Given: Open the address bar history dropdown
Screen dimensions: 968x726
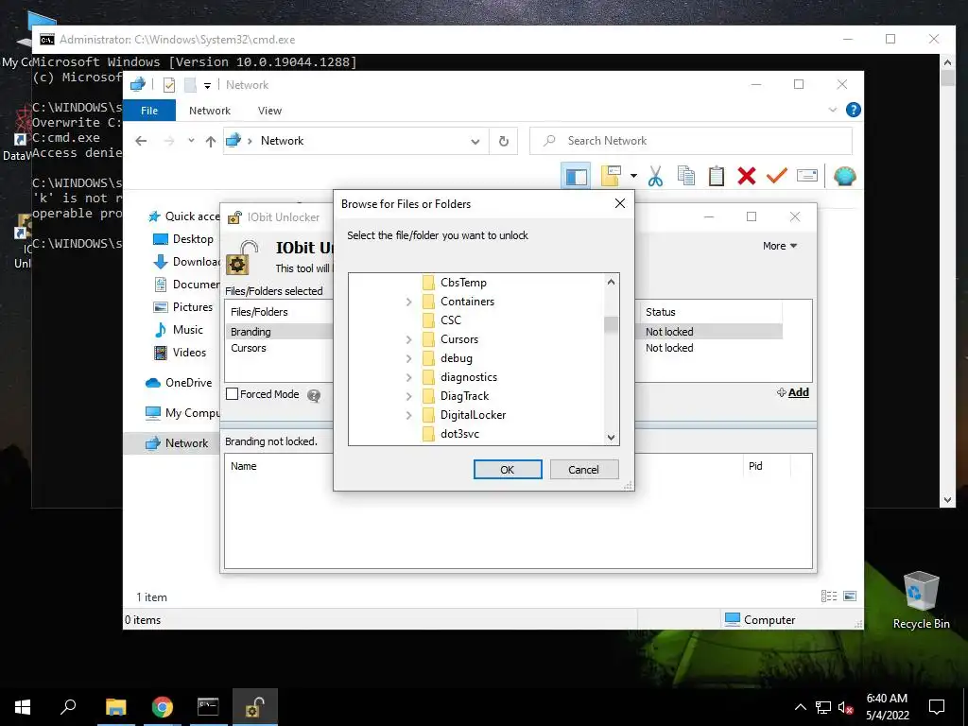Looking at the screenshot, I should click(x=475, y=142).
